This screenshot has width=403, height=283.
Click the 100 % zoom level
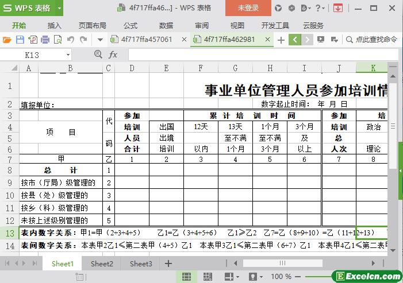click(x=281, y=276)
